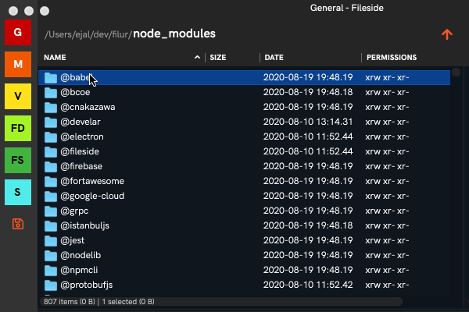Click the @electron folder icon
The height and width of the screenshot is (312, 469).
(51, 136)
